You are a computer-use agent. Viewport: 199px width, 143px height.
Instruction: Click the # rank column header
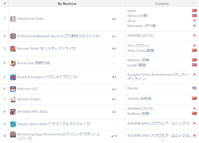coord(4,3)
